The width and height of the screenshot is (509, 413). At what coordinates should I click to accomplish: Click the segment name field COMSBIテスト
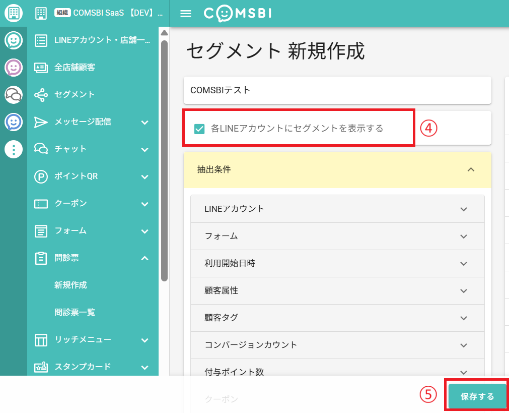(x=337, y=90)
